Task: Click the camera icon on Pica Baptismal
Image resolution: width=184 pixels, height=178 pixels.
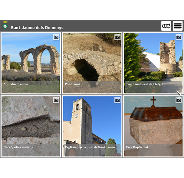Action: pos(179,100)
